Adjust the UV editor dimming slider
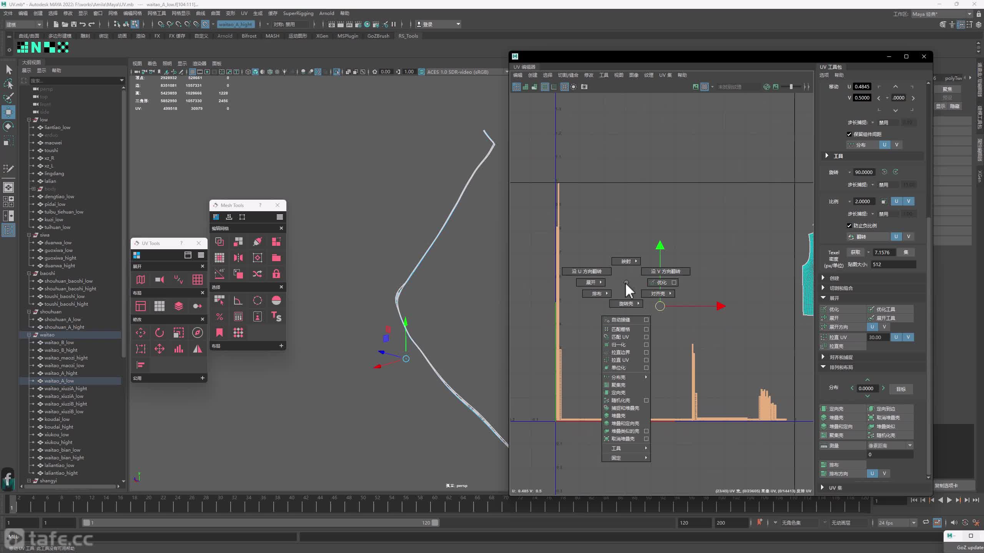984x553 pixels. pyautogui.click(x=792, y=87)
